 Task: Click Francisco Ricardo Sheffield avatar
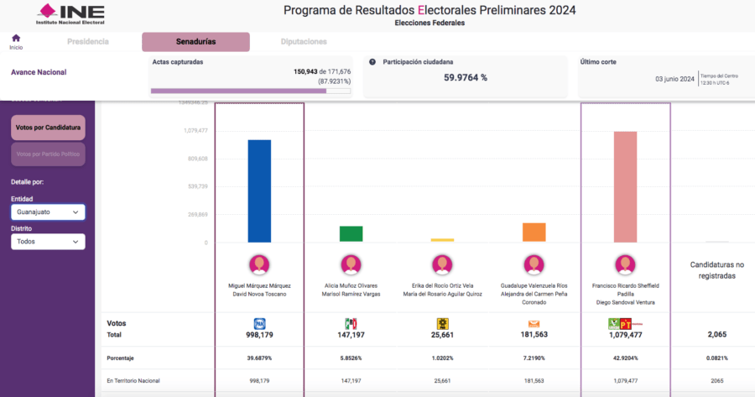point(625,265)
